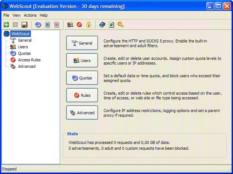Click the 'WebScout has processed 0 requests' line
This screenshot has height=174, width=233.
119,142
